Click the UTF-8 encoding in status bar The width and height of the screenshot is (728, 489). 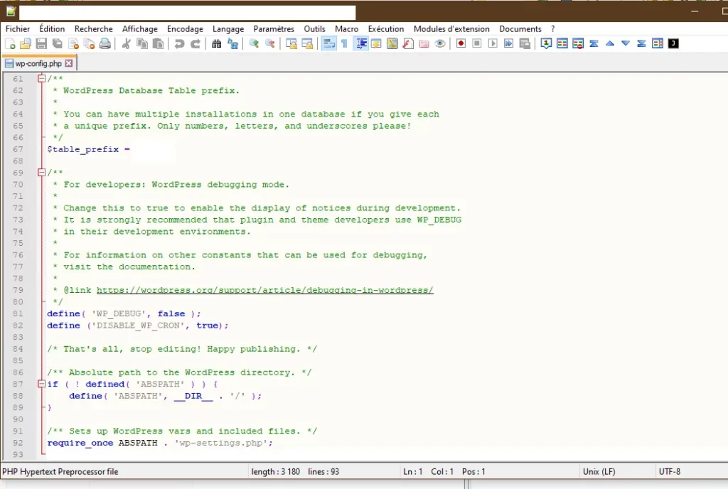pos(670,471)
